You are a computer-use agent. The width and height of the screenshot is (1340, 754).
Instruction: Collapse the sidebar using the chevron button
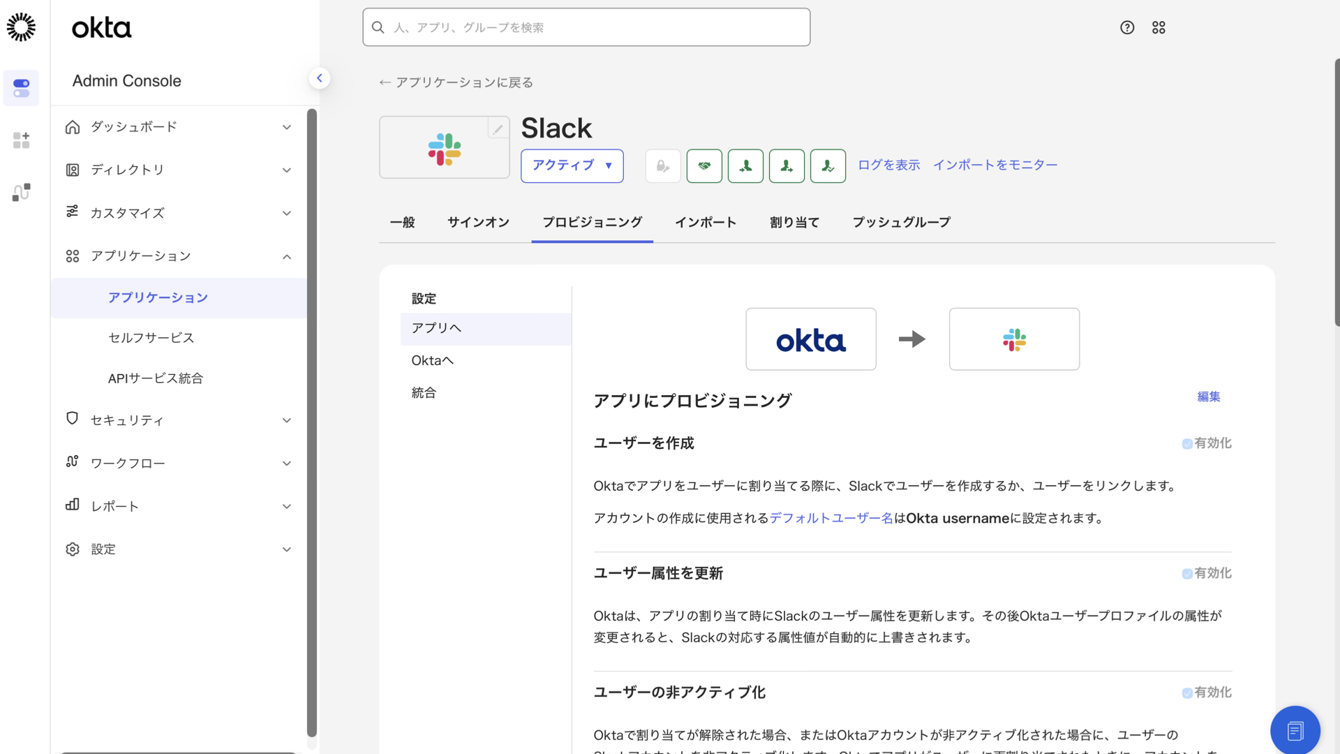click(320, 77)
